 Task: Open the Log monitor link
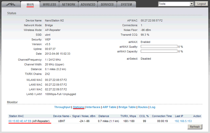tap(153, 107)
